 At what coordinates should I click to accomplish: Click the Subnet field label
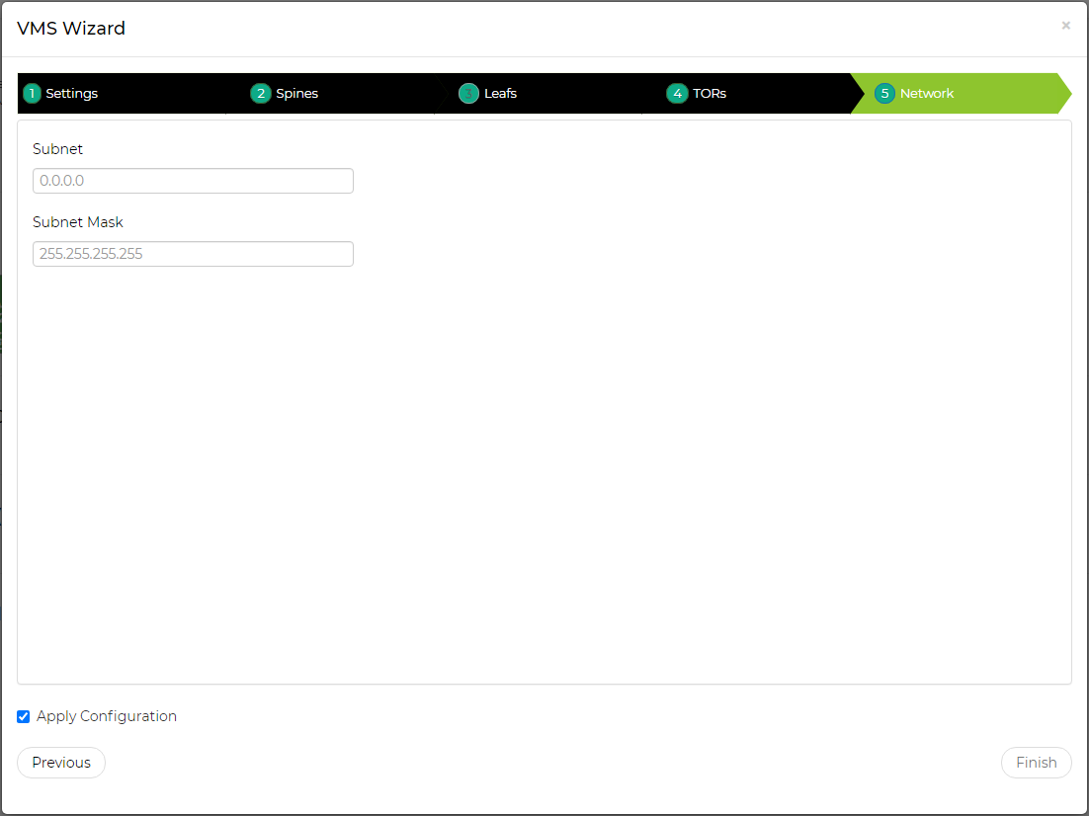pyautogui.click(x=57, y=149)
